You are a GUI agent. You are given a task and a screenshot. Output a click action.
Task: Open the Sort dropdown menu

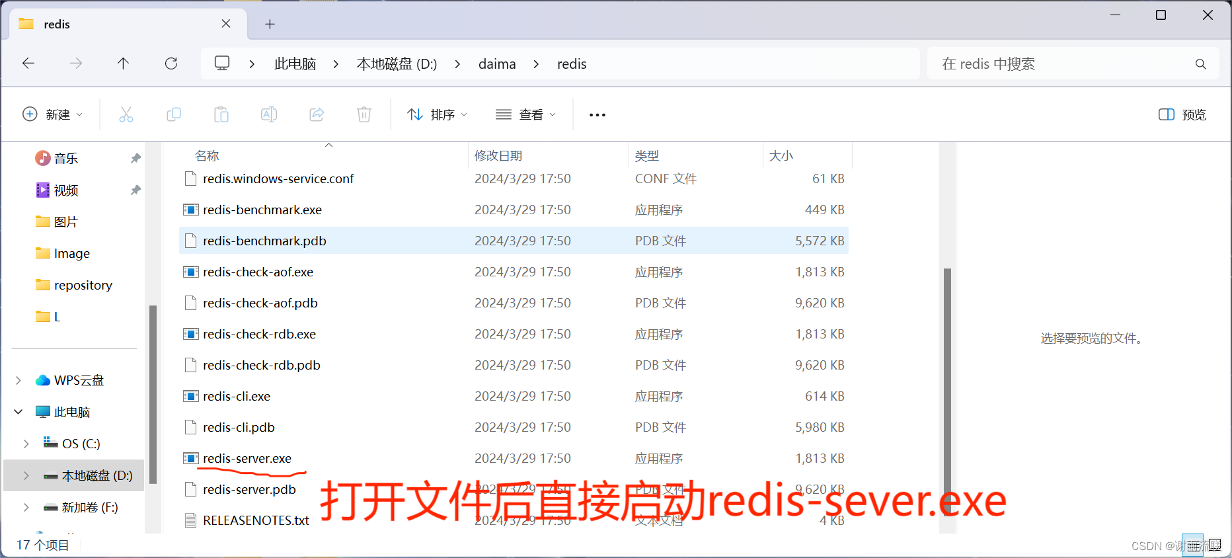point(438,114)
